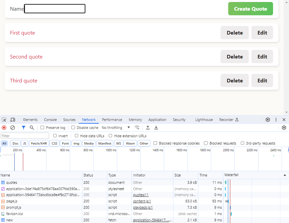Toggle Waterfall column sort arrow
This screenshot has width=289, height=223.
pyautogui.click(x=285, y=175)
